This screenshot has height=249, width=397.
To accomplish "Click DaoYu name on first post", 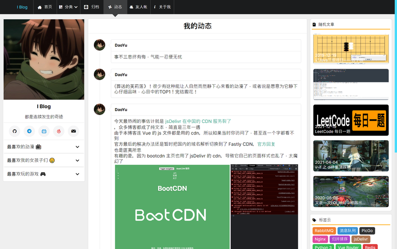I will click(x=121, y=45).
